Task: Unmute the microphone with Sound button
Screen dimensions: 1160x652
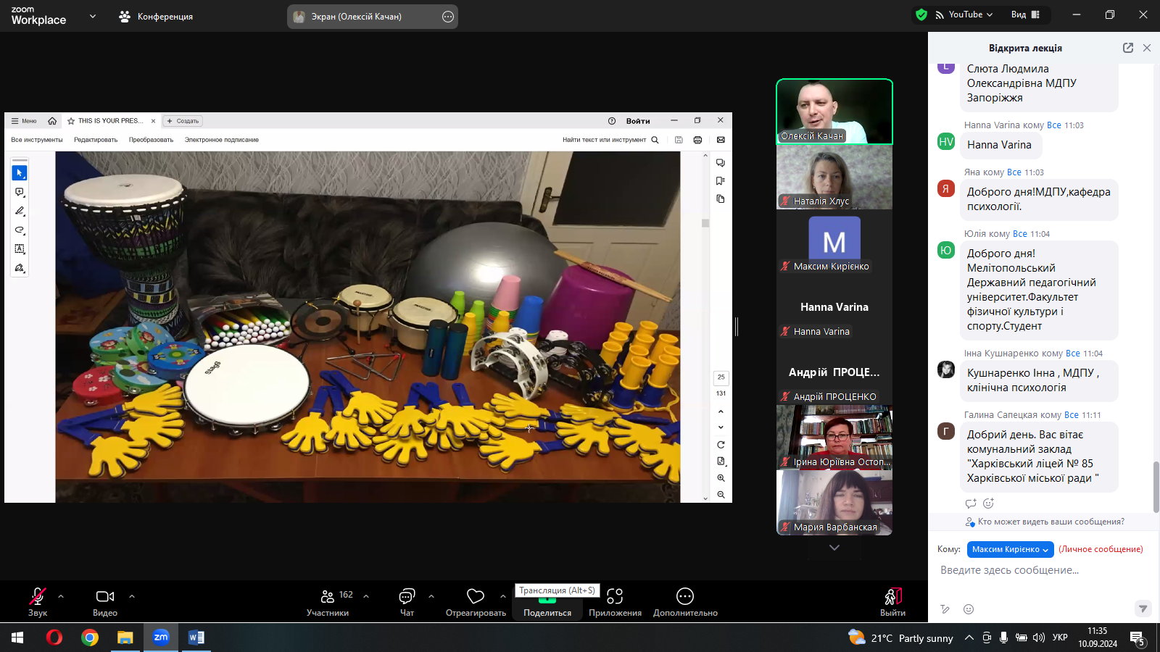Action: click(x=38, y=597)
